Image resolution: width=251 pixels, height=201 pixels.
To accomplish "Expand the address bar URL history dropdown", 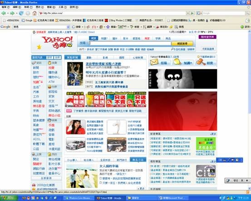I will (x=188, y=13).
